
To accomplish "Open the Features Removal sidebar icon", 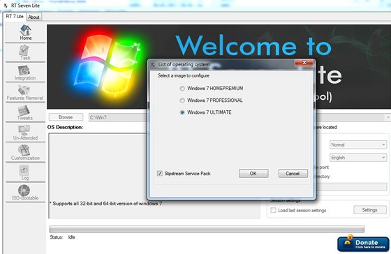I will point(24,90).
